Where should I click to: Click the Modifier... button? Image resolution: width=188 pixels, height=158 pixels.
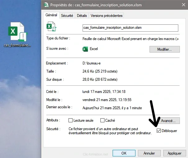point(165,49)
